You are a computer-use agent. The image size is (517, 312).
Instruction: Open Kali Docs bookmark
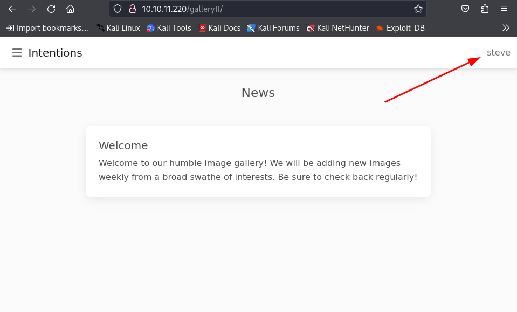(219, 28)
